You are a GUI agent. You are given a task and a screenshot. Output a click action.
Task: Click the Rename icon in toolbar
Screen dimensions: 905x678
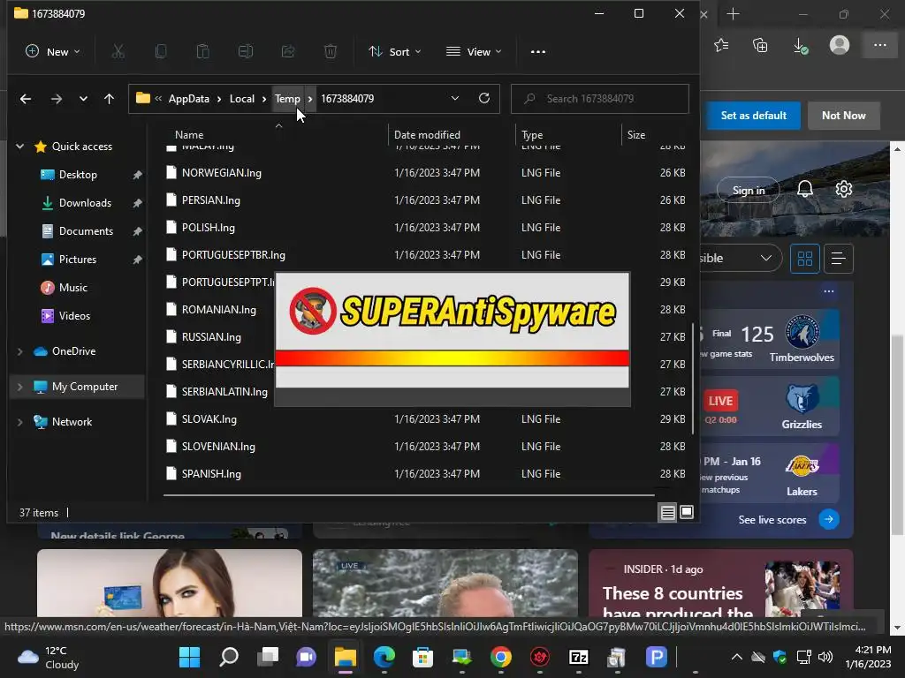coord(246,51)
